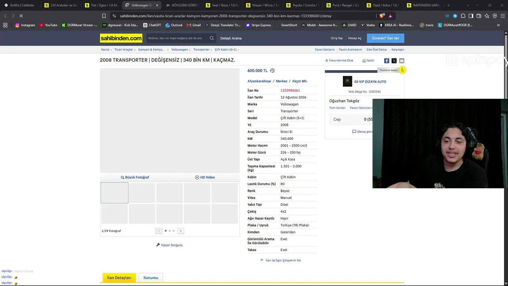508x286 pixels.
Task: Open a new browser tab
Action: click(x=448, y=5)
